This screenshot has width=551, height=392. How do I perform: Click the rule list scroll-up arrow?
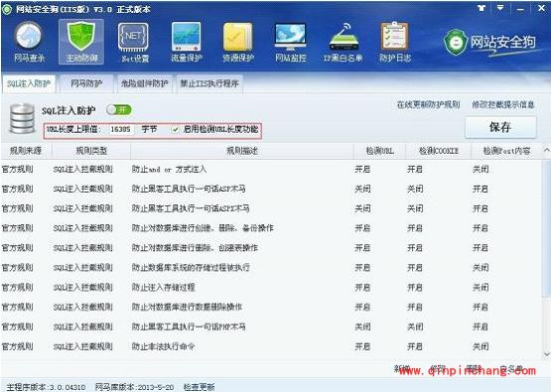[546, 150]
